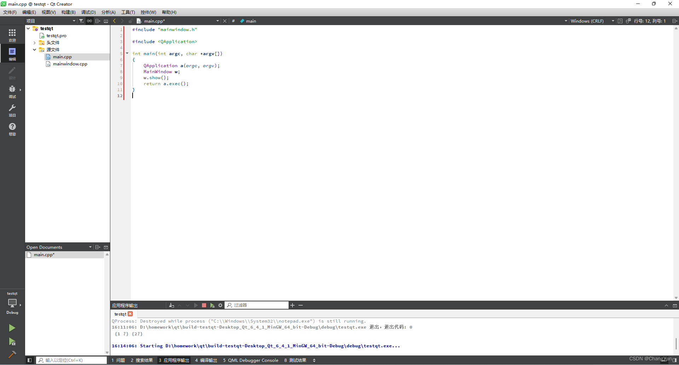Open testqt.pro in the project tree
Screen dimensions: 679x365
[x=56, y=36]
